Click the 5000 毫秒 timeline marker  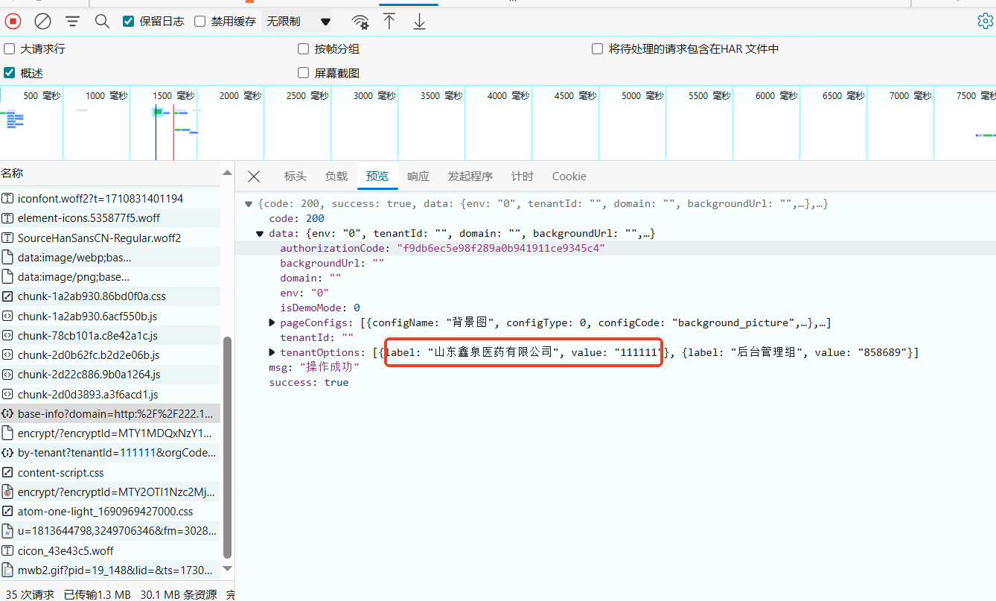[642, 95]
